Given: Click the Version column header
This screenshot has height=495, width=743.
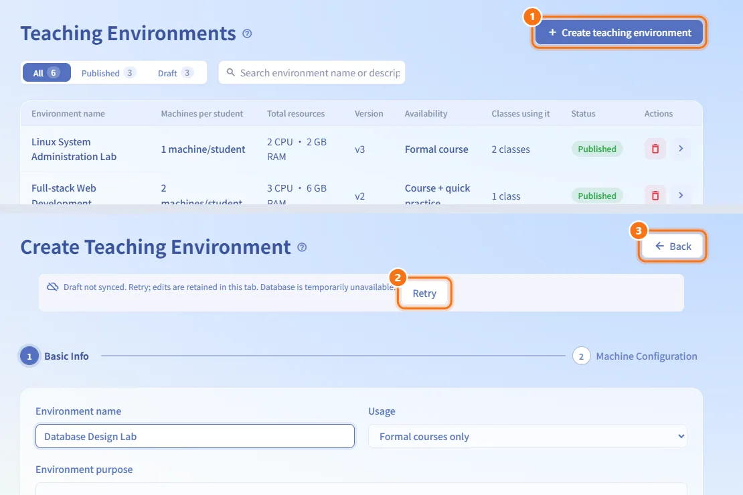Looking at the screenshot, I should tap(369, 113).
